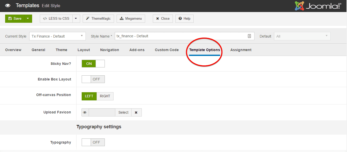The height and width of the screenshot is (152, 347).
Task: Toggle the Enable Box Layout switch
Action: click(x=93, y=79)
